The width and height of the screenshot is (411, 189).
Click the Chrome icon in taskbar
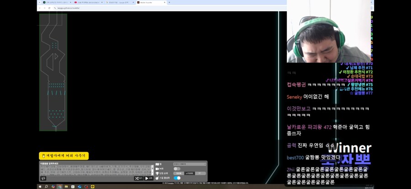coord(60,186)
